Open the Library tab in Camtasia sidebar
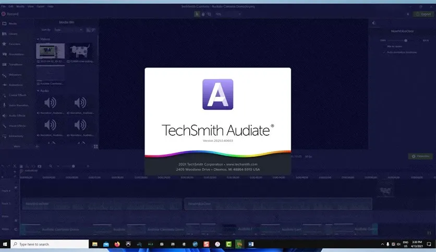Viewport: 436px width, 252px height. coord(10,34)
